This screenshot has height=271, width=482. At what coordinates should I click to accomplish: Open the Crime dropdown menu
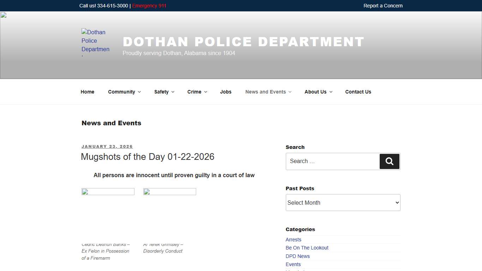(197, 92)
